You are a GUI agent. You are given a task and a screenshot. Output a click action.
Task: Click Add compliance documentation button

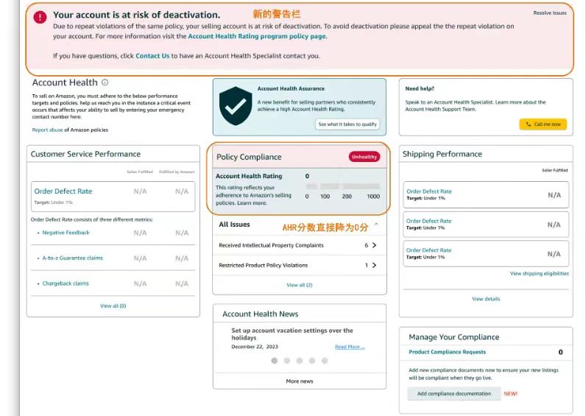453,394
